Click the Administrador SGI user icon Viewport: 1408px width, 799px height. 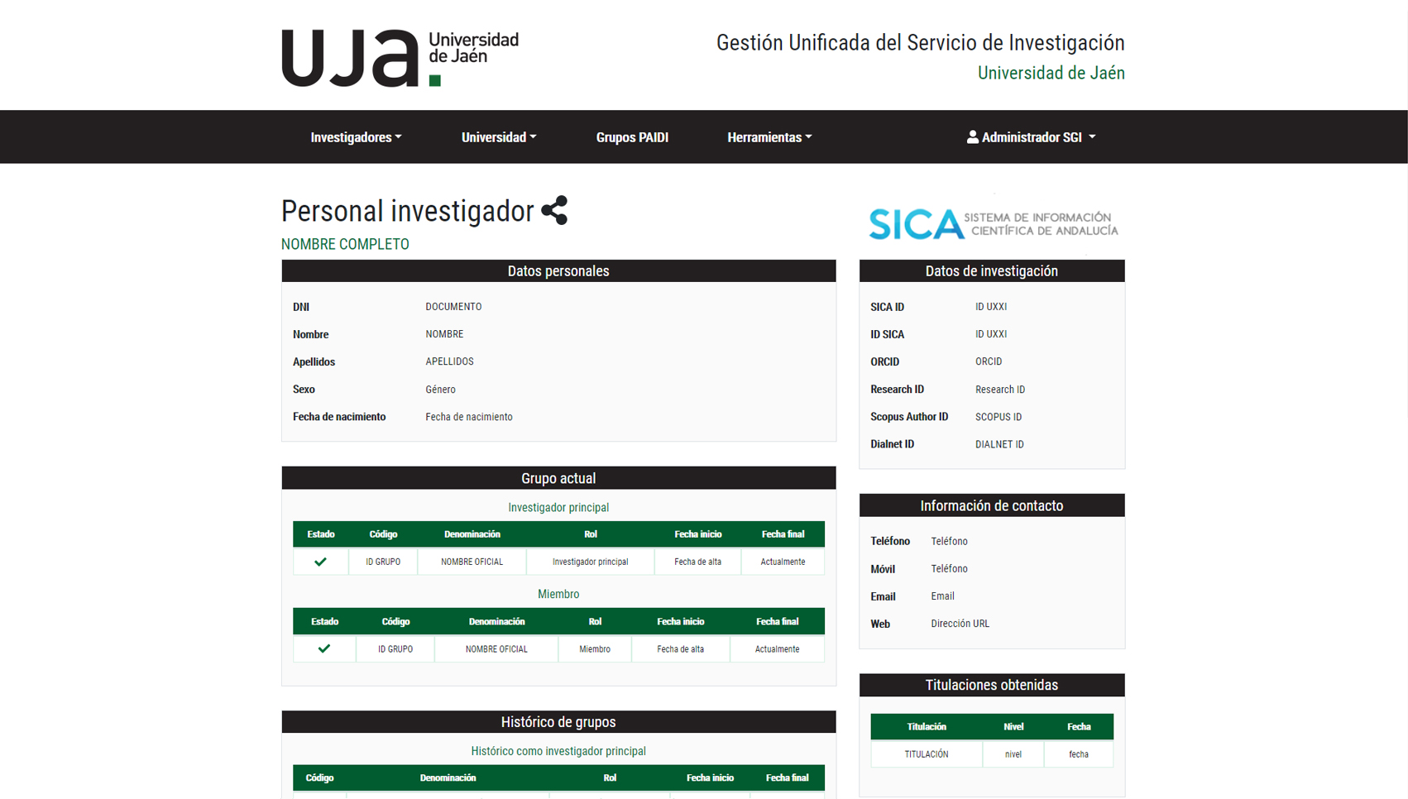pos(971,137)
